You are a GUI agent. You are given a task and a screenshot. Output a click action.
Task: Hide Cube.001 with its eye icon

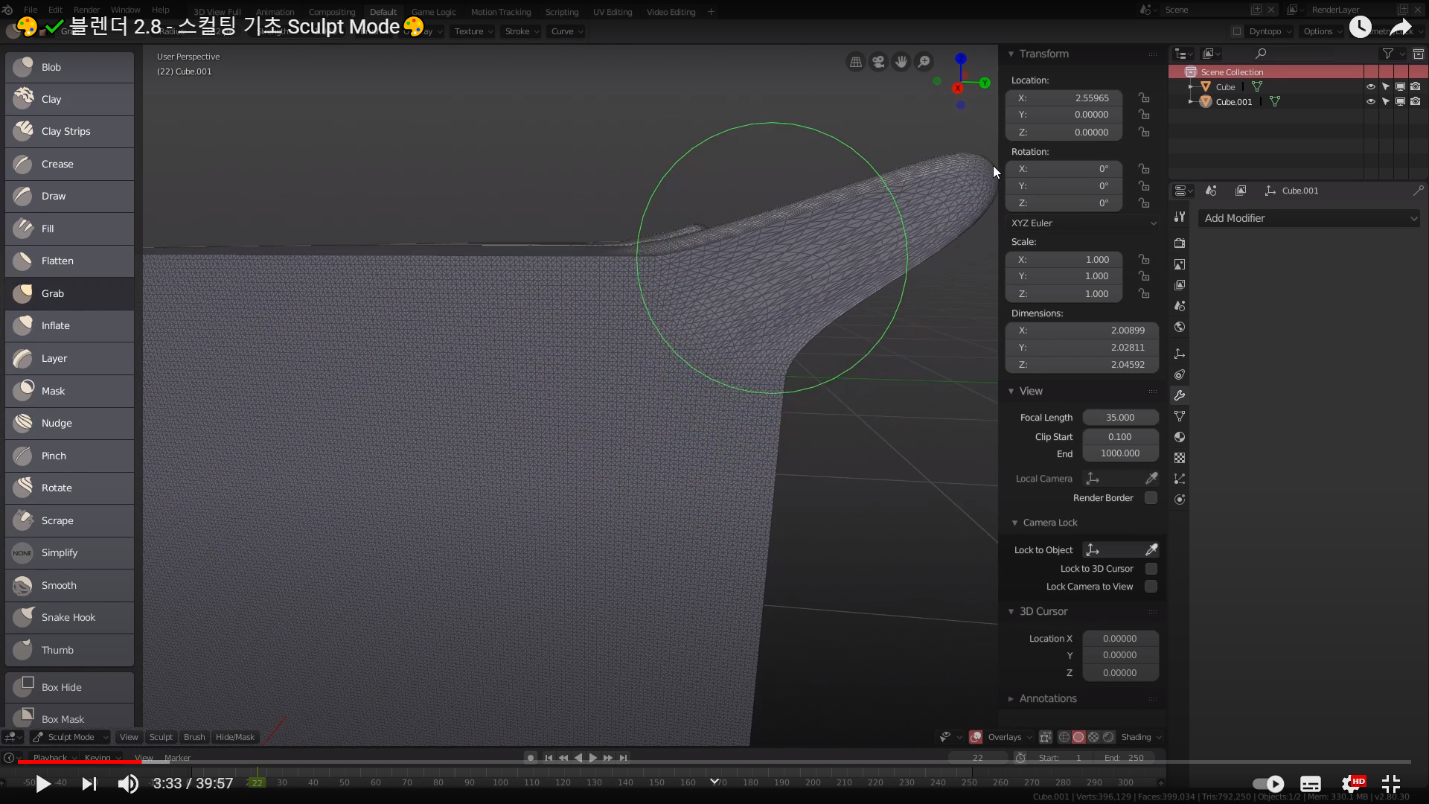[1370, 102]
